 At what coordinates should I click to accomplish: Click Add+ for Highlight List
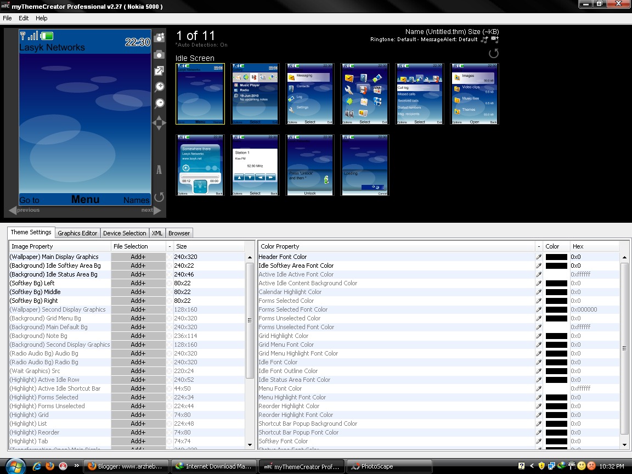[138, 424]
